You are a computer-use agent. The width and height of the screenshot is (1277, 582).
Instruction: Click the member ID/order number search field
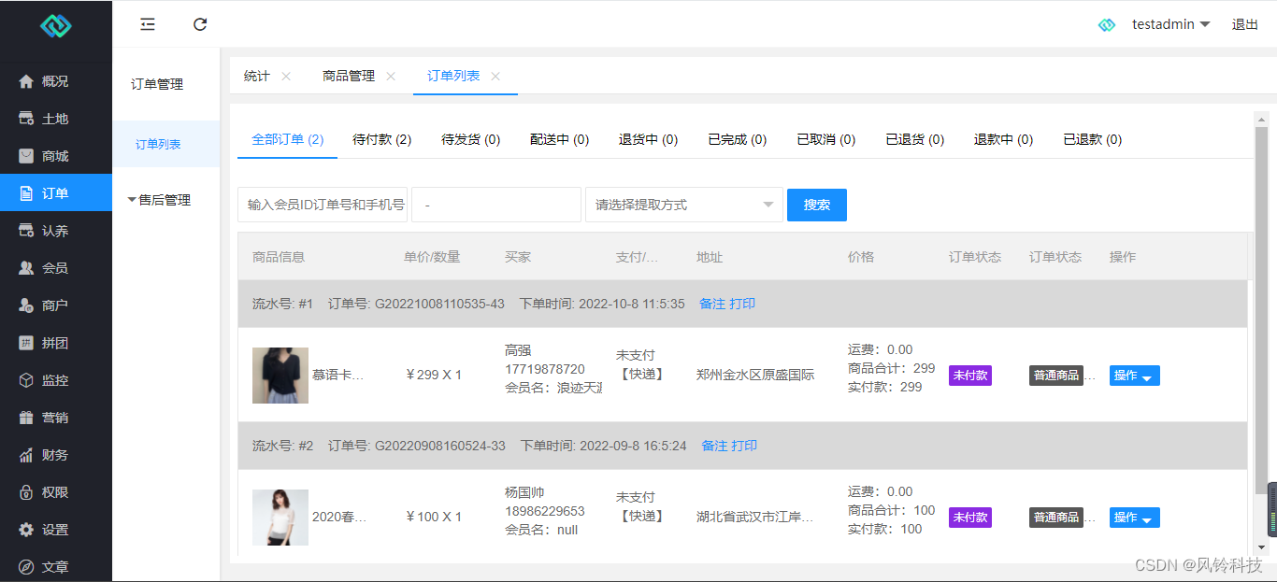point(323,205)
